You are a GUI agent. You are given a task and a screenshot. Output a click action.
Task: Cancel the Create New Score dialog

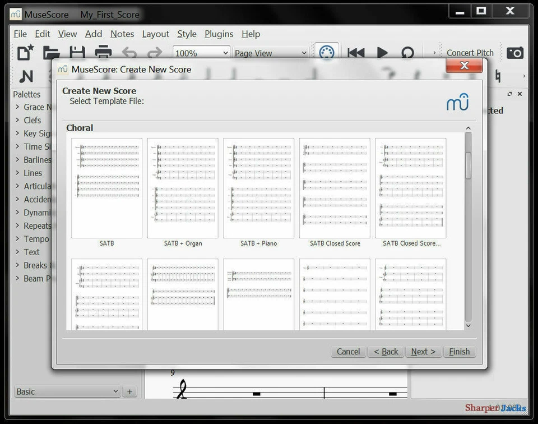click(347, 352)
